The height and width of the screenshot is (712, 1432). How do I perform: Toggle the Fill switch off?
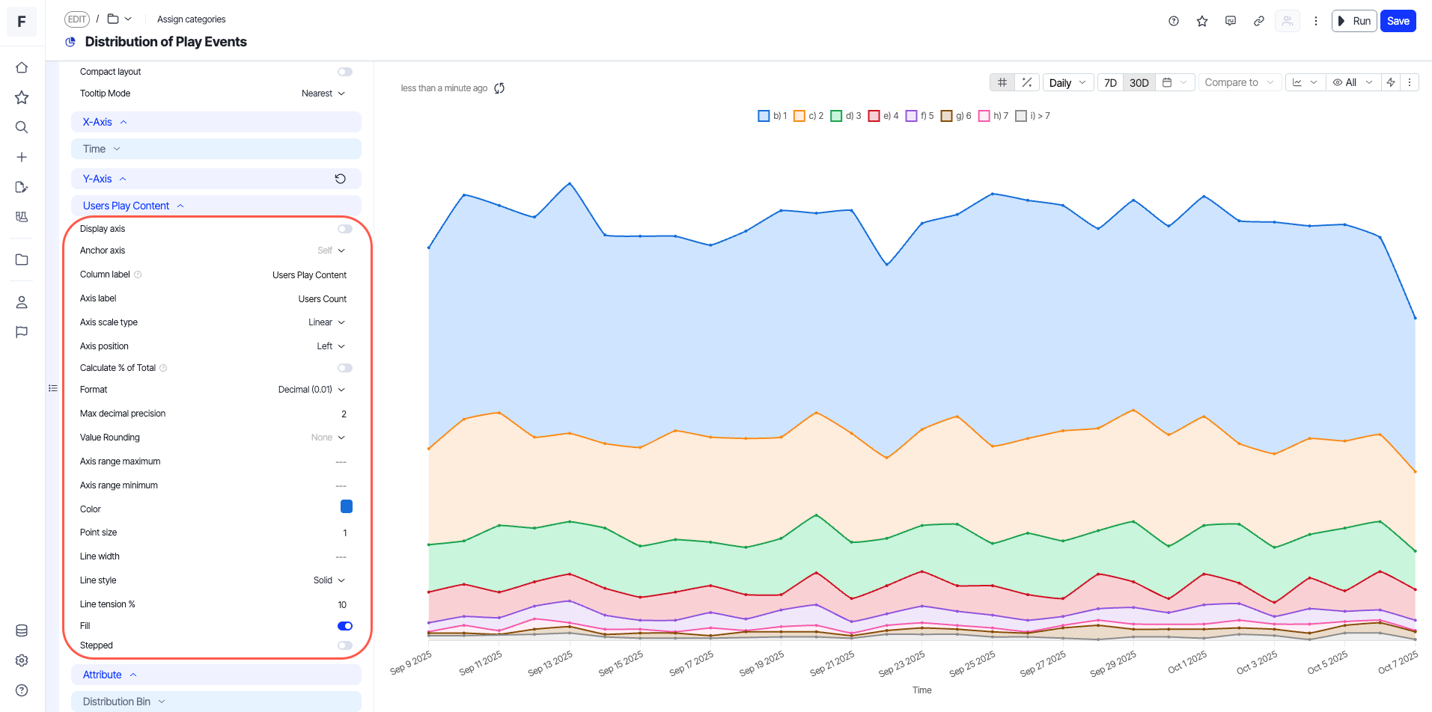pyautogui.click(x=344, y=626)
